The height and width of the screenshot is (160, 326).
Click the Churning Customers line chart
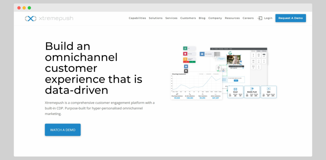click(x=196, y=83)
